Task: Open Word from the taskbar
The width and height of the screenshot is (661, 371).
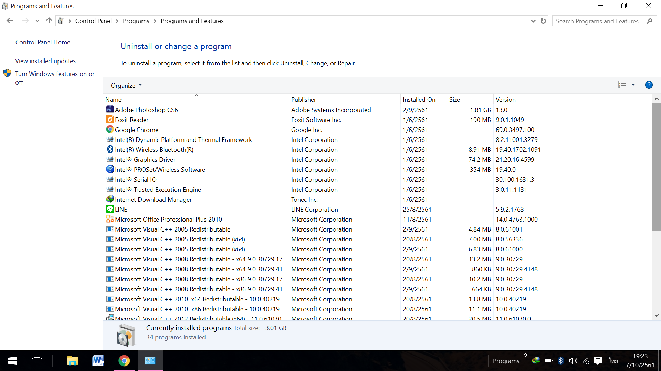Action: pos(98,361)
